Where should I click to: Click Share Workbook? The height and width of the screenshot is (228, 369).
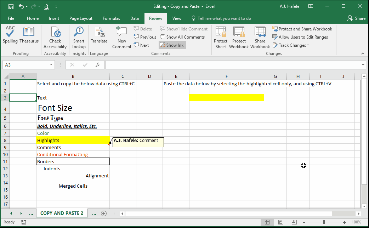pos(260,38)
